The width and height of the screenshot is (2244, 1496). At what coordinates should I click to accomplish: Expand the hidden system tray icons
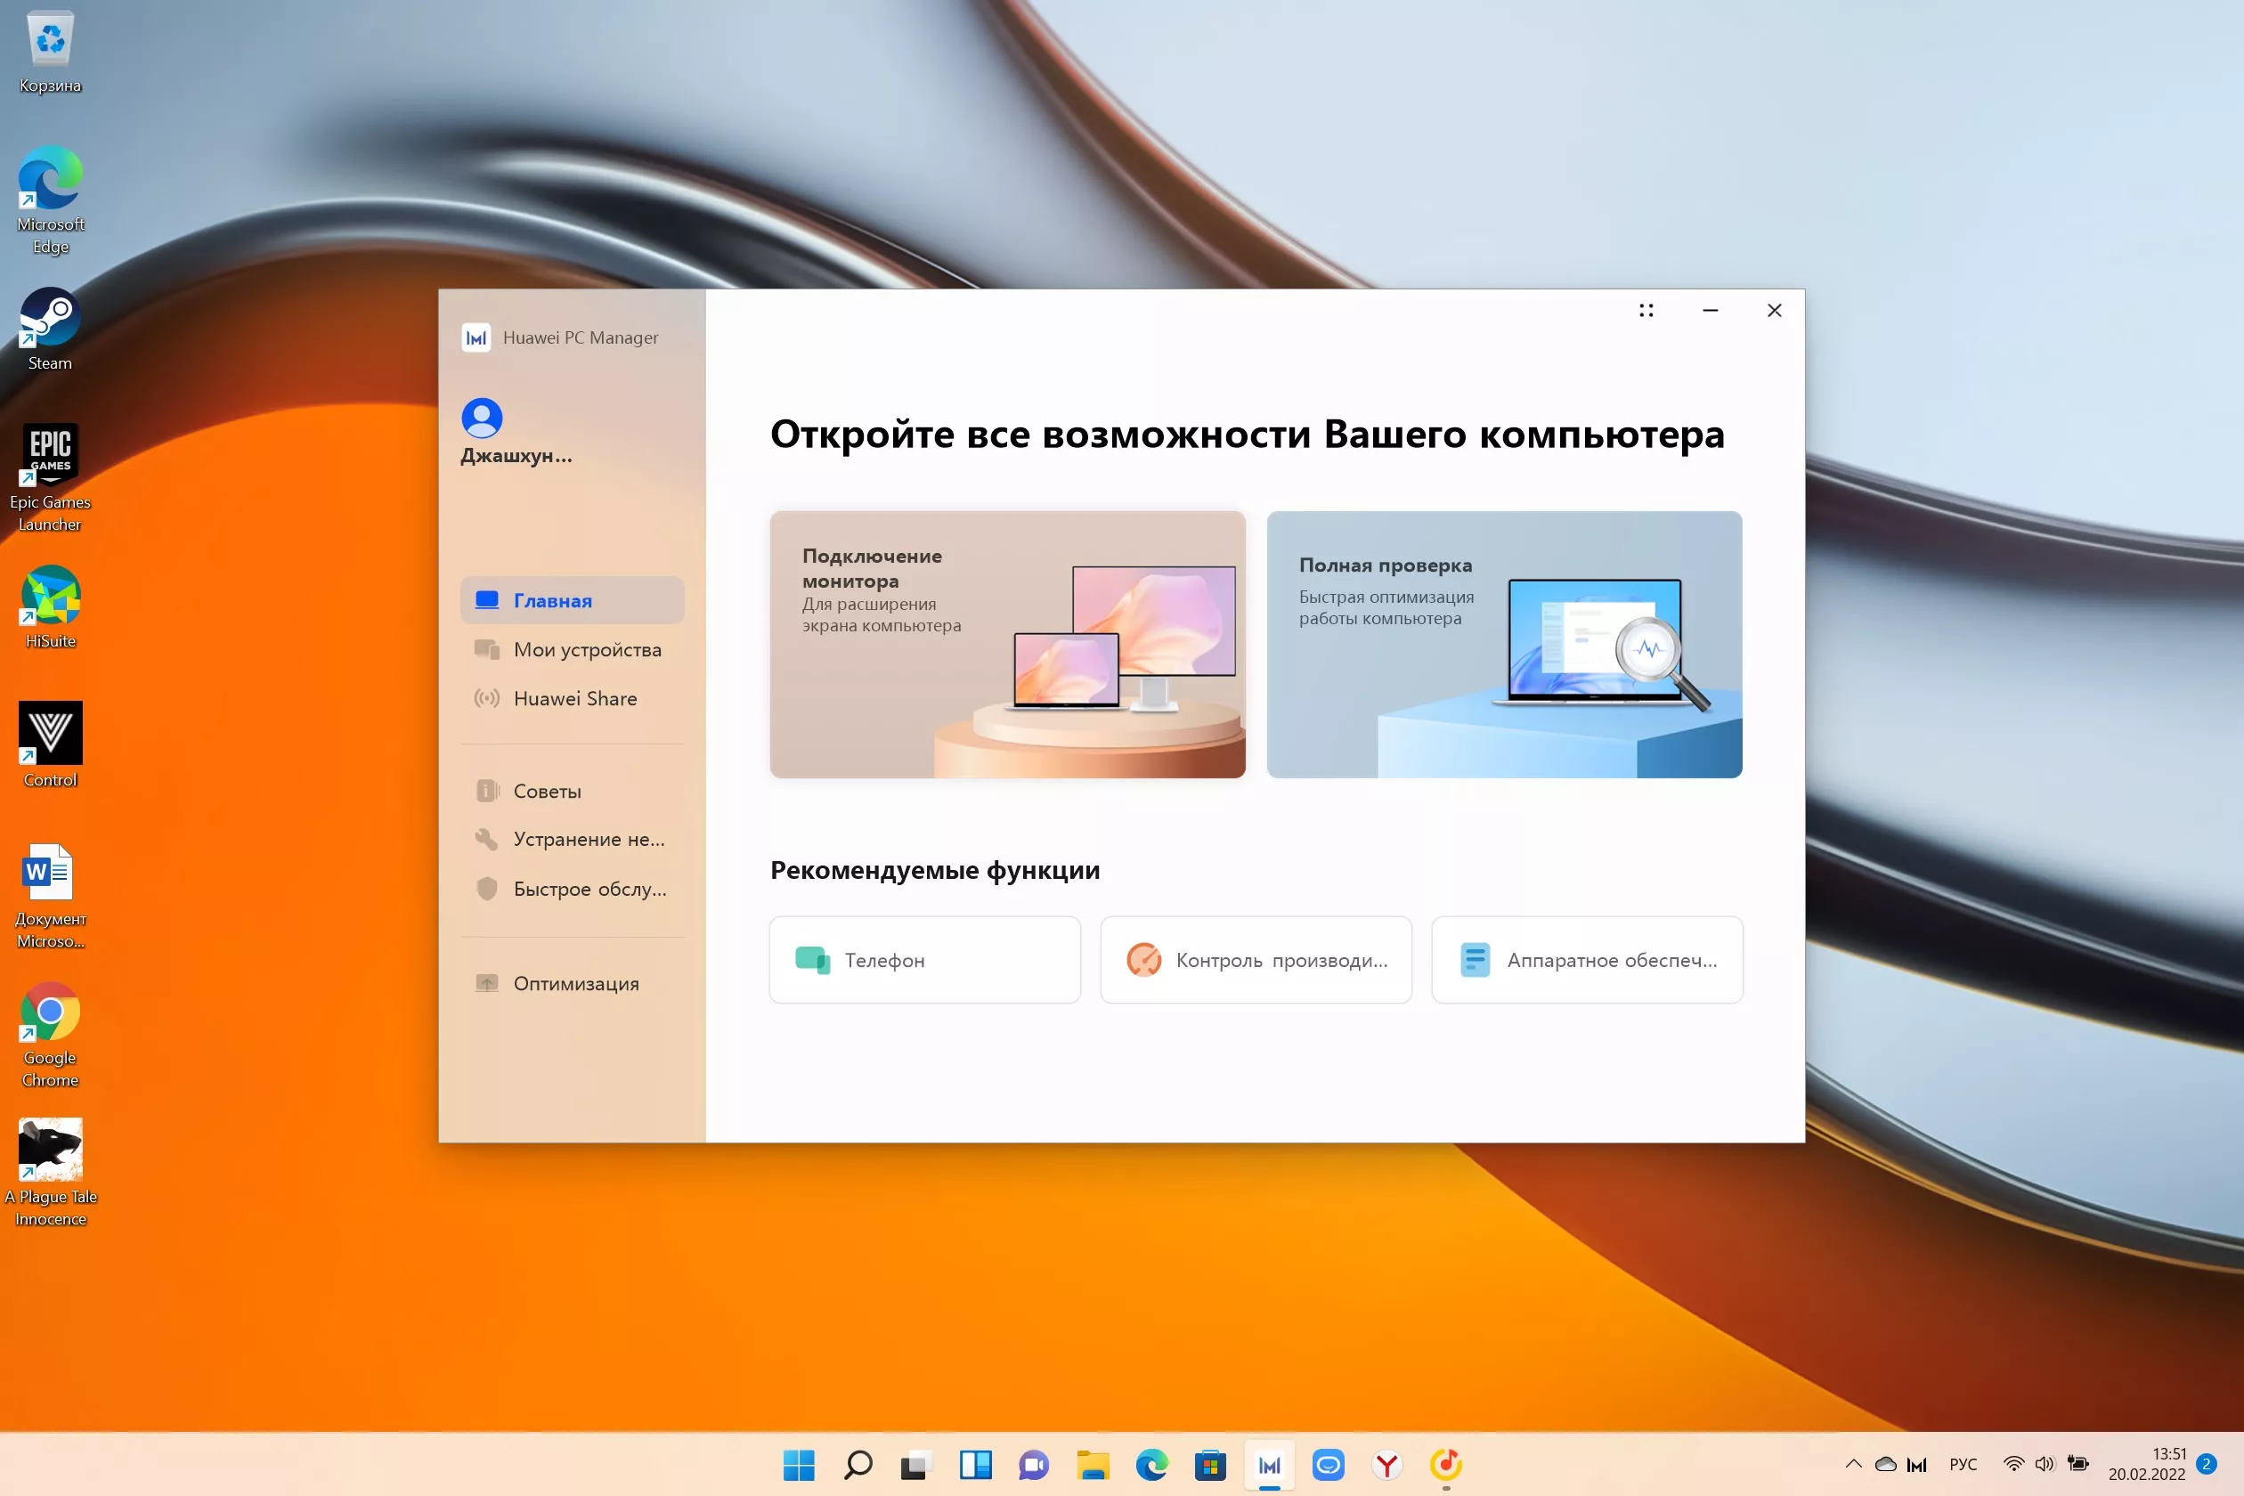point(1854,1464)
